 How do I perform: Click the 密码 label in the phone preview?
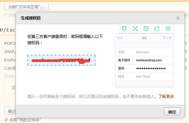tap(121, 68)
